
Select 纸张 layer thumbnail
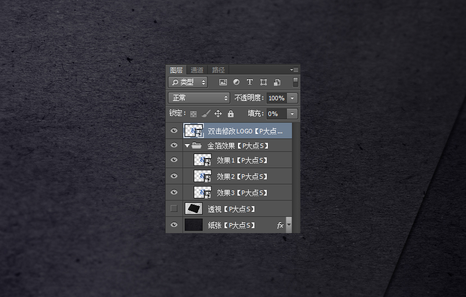194,225
